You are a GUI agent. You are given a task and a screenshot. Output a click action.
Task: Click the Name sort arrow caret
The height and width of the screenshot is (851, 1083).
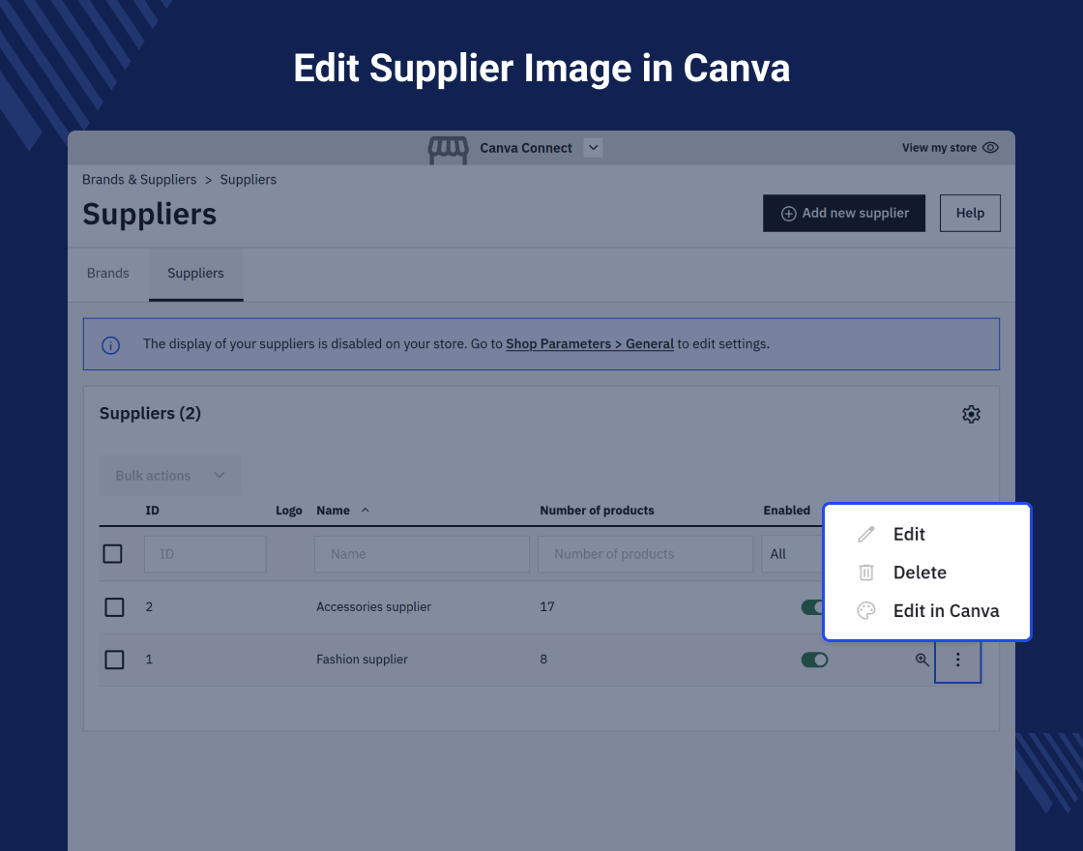pos(366,510)
